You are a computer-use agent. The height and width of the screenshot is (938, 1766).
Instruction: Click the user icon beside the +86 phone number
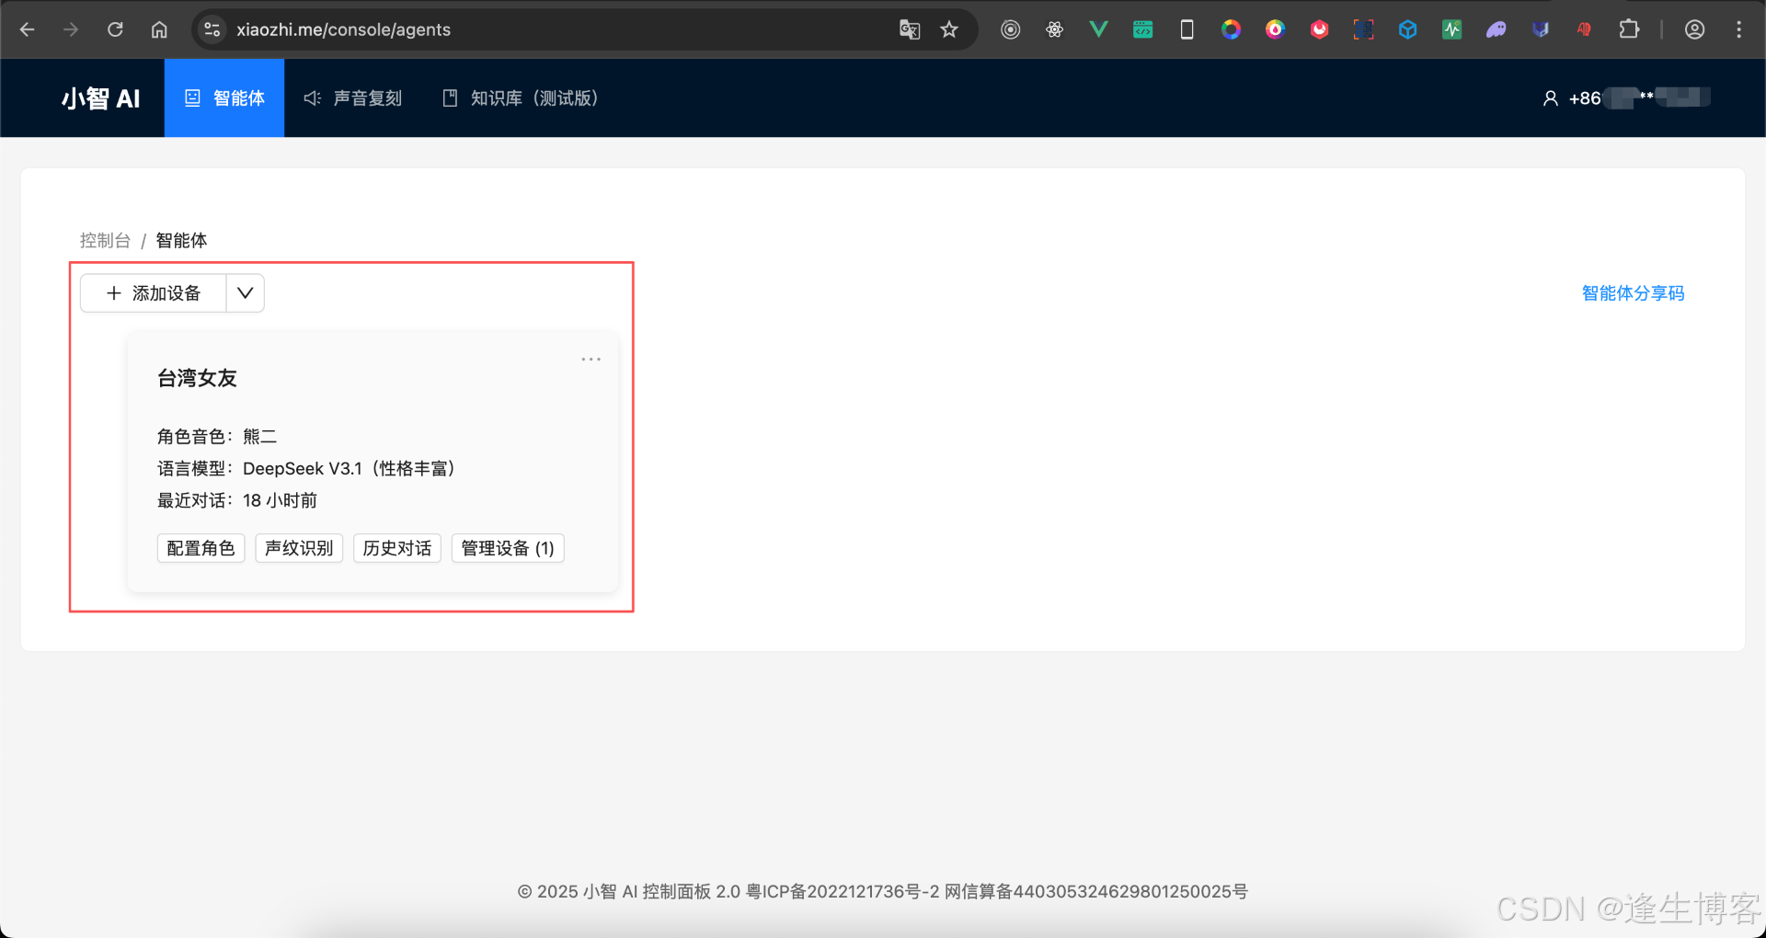(x=1549, y=97)
